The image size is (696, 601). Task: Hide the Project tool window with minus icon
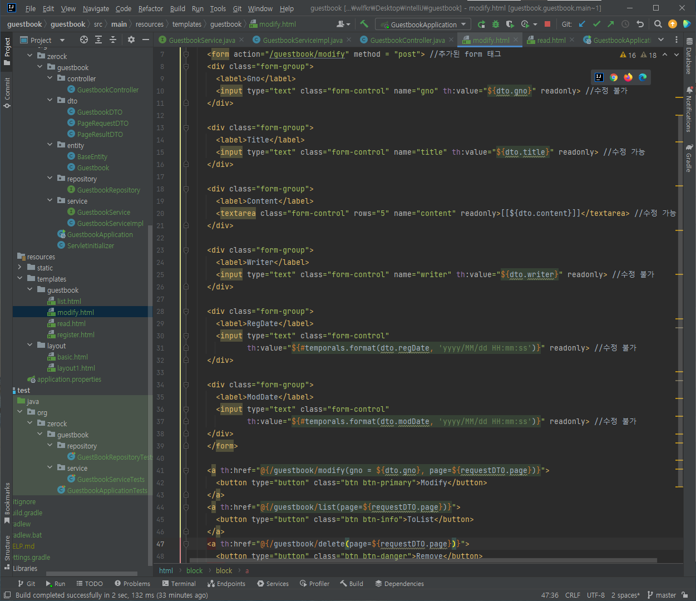(146, 40)
